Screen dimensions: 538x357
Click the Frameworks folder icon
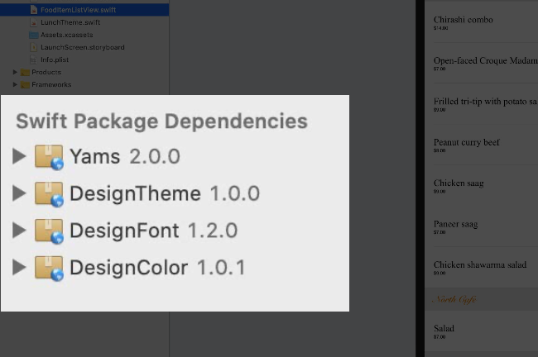25,84
